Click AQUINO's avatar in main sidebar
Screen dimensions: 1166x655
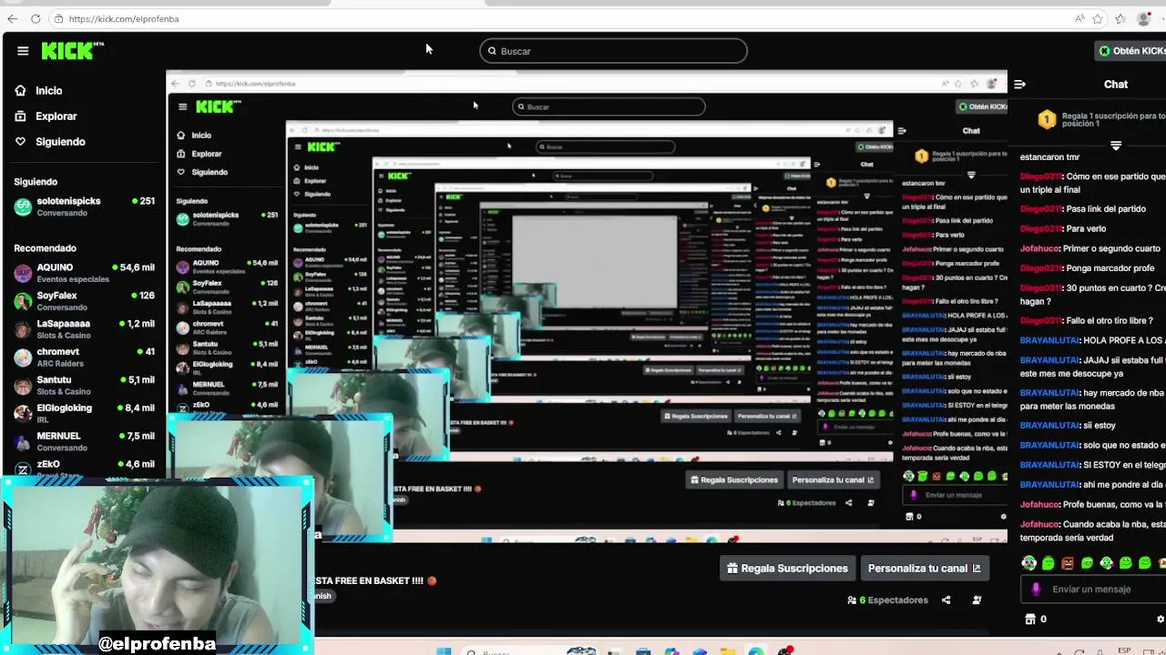click(23, 273)
